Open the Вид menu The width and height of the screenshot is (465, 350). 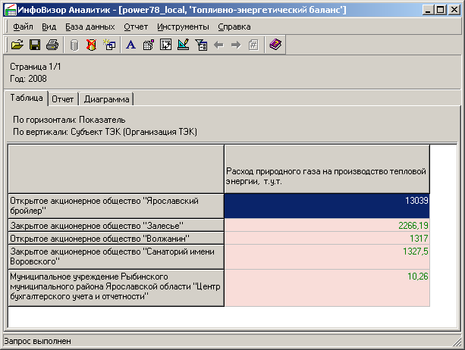pyautogui.click(x=49, y=27)
